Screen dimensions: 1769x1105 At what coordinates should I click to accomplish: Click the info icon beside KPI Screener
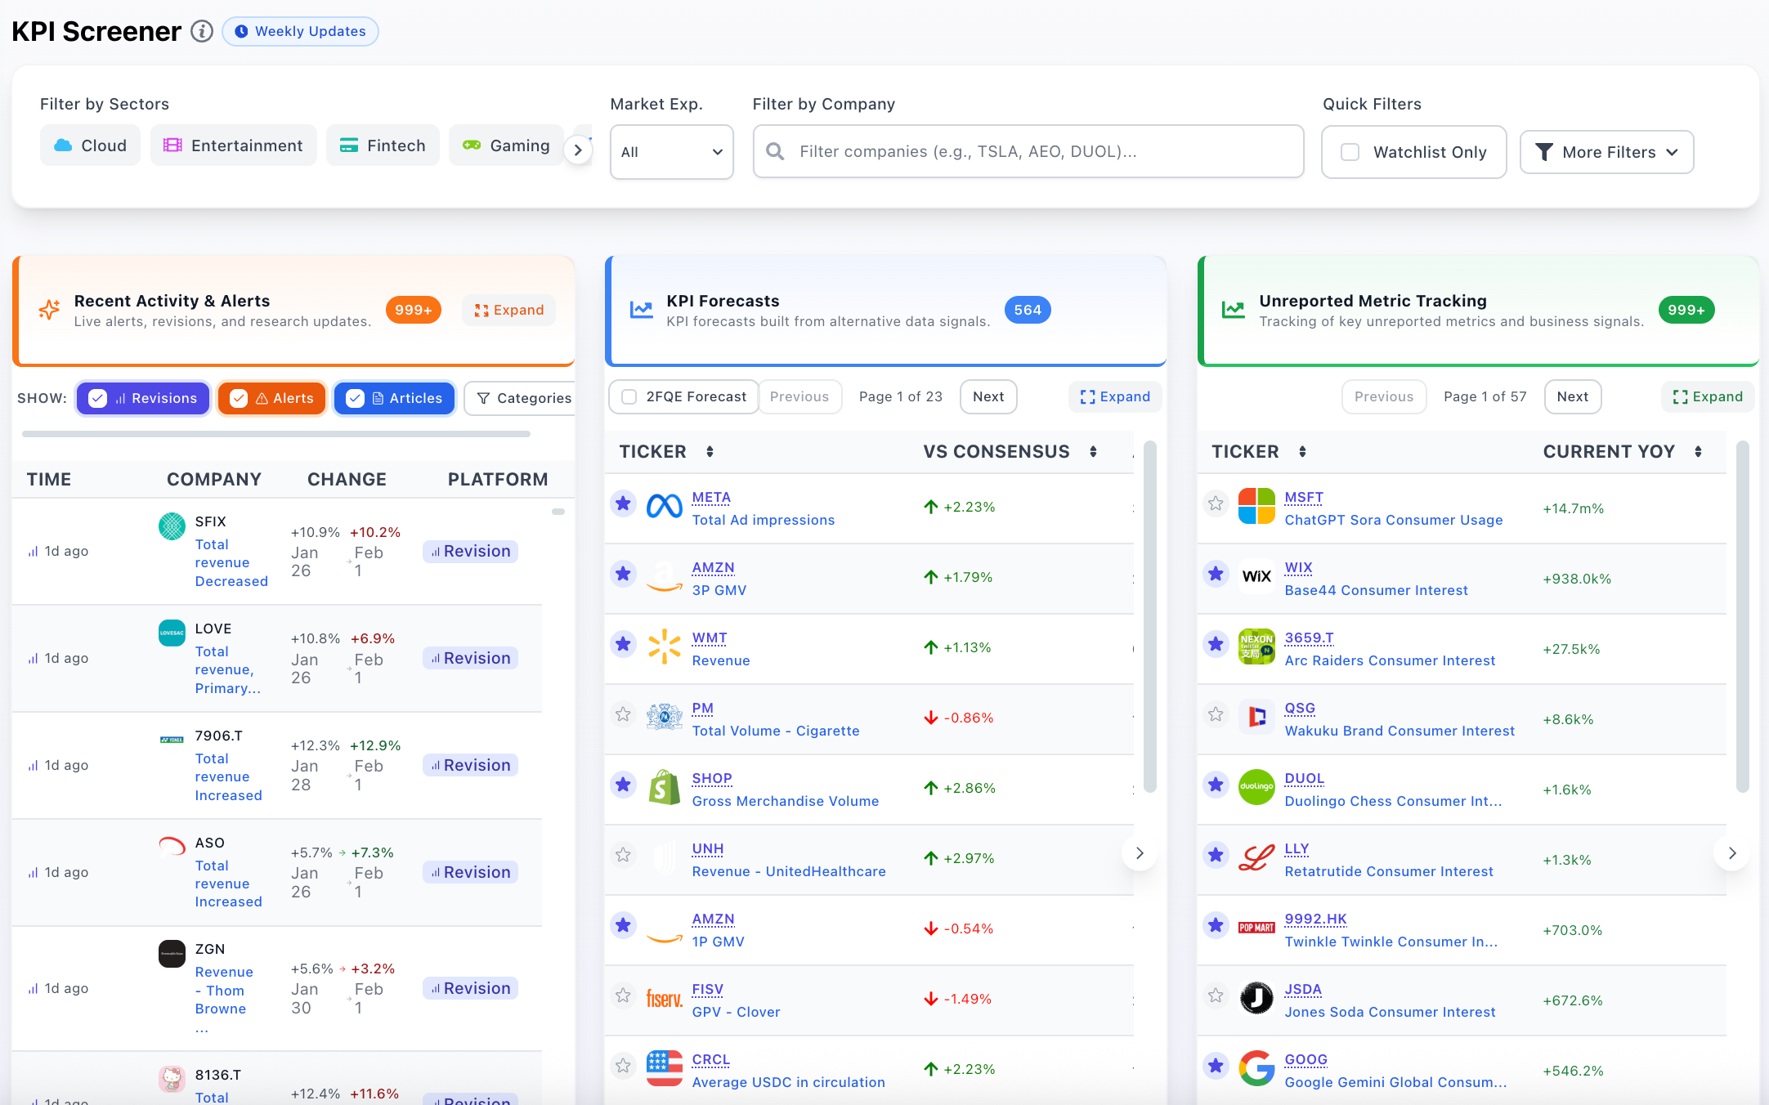(202, 31)
